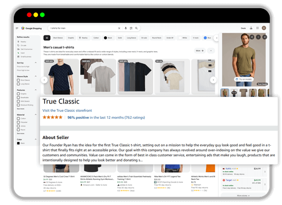
Task: Close the product detail panel
Action: [265, 37]
